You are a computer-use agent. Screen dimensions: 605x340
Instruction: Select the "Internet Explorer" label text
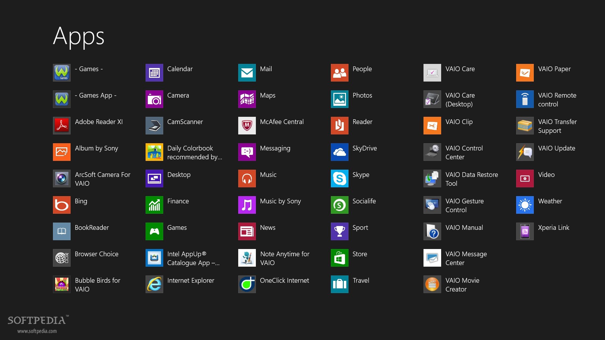point(191,280)
